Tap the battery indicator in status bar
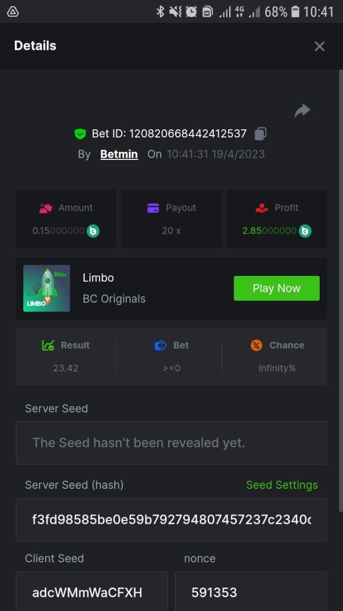This screenshot has height=611, width=343. point(295,11)
